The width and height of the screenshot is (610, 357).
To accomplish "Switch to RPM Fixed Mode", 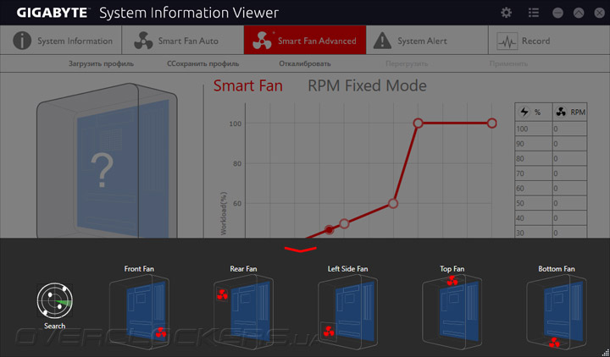I will point(367,85).
